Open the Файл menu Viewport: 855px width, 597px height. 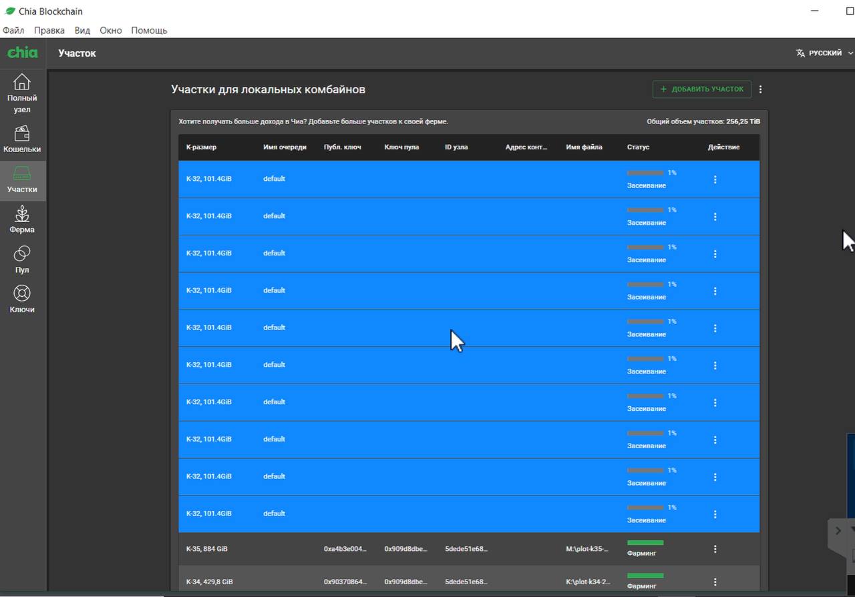coord(13,30)
